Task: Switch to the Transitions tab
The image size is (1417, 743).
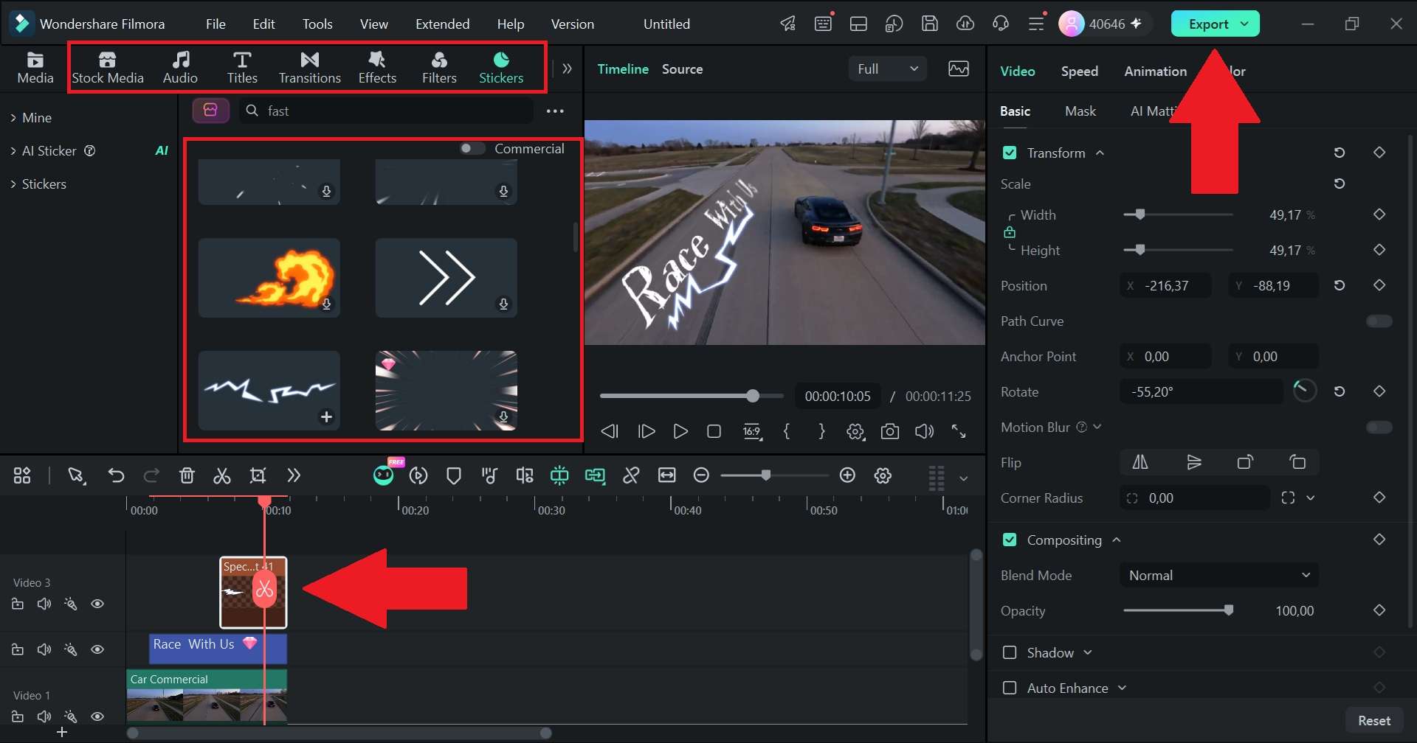Action: click(310, 68)
